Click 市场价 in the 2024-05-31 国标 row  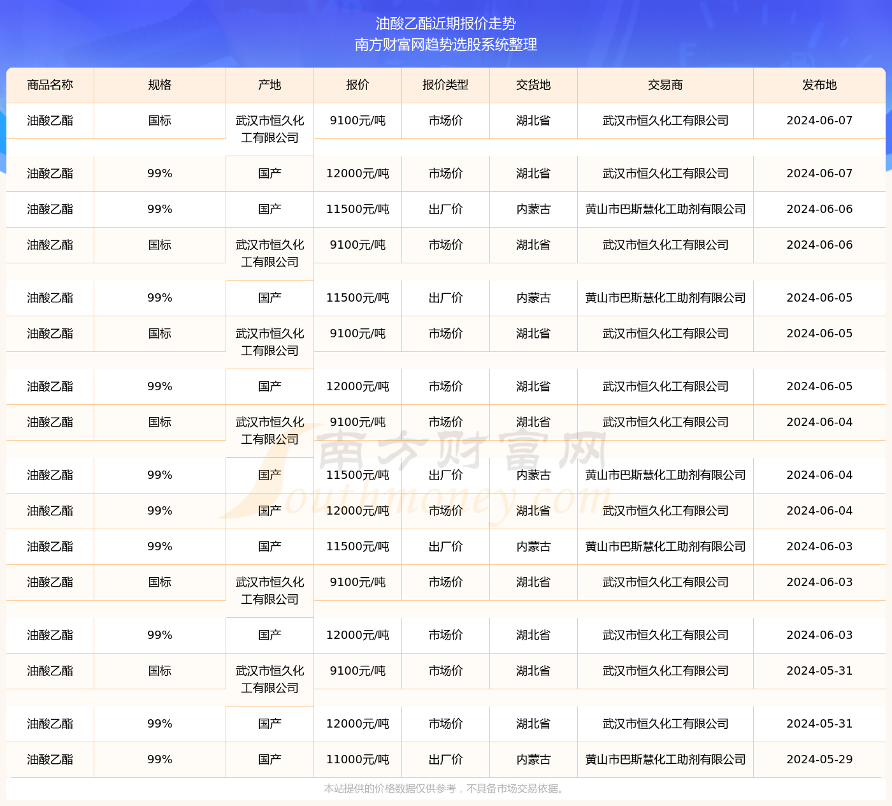point(445,671)
